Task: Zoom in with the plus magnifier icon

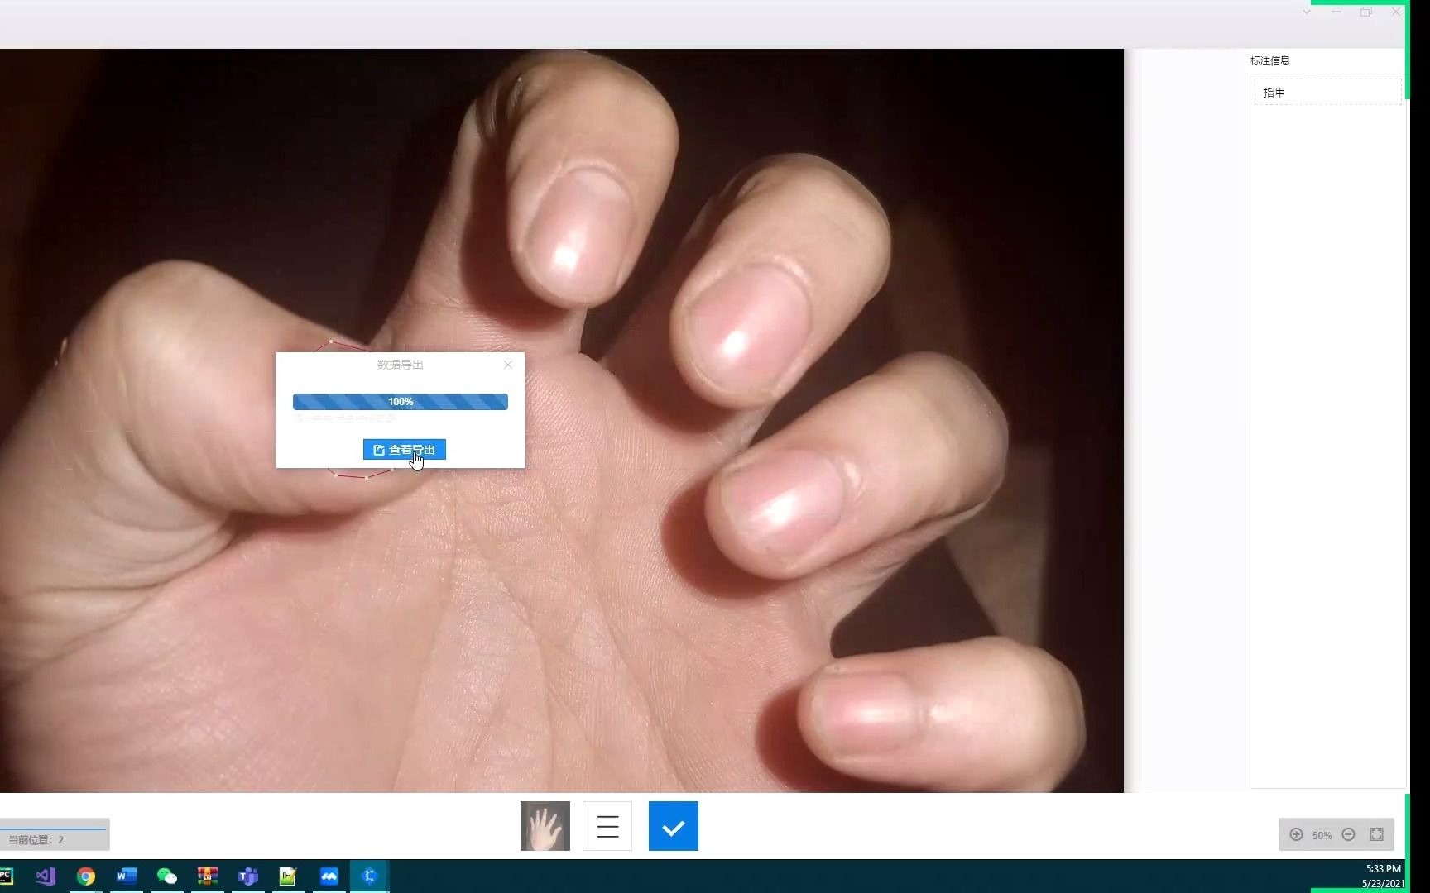Action: pos(1297,835)
